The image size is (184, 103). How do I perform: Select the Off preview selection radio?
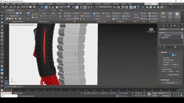pyautogui.click(x=162, y=72)
